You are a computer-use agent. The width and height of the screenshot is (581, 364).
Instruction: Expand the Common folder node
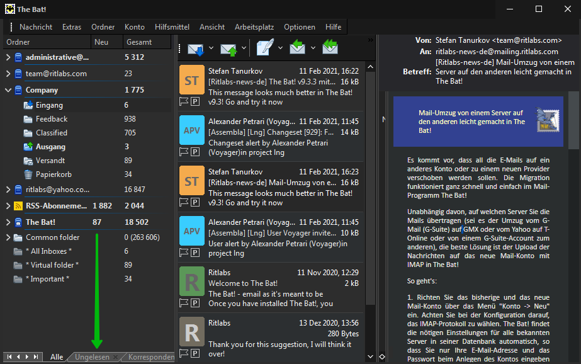(8, 237)
